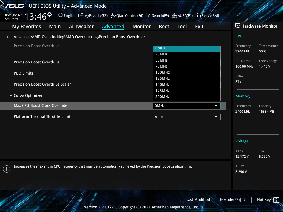
Task: Click the EzMode exit arrow icon
Action: pos(243,200)
